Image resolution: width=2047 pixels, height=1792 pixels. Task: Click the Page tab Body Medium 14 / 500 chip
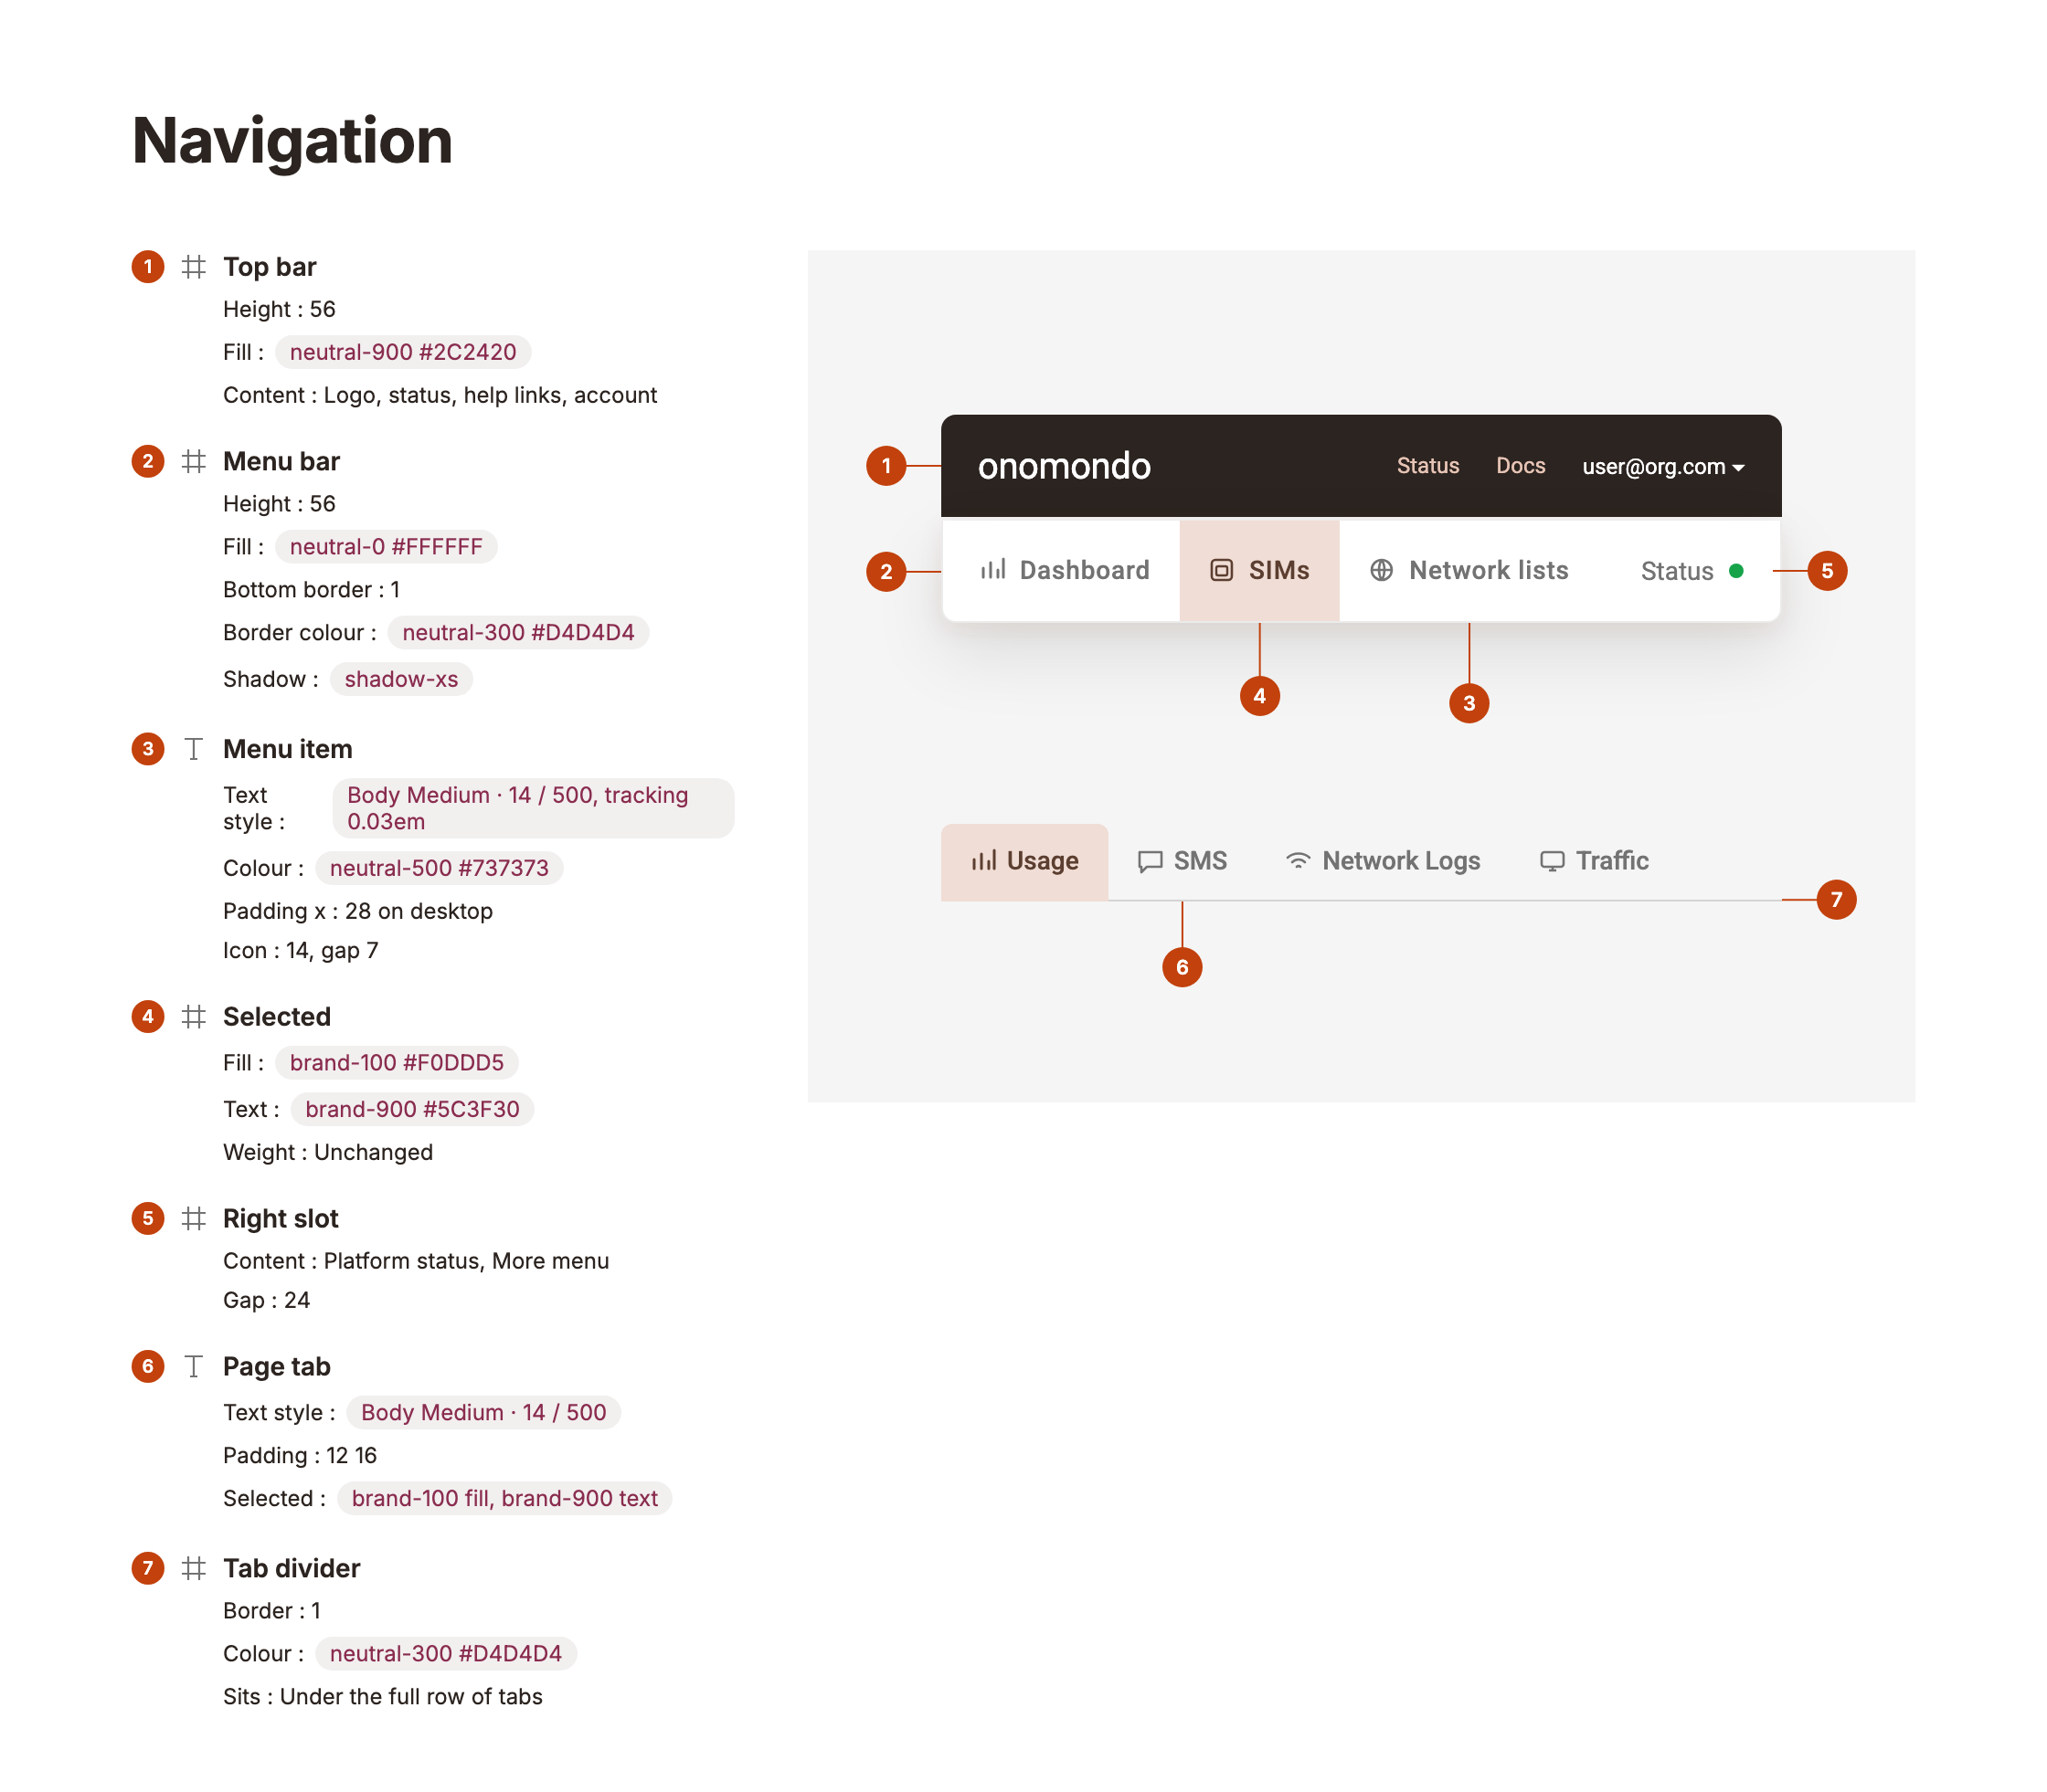coord(483,1413)
